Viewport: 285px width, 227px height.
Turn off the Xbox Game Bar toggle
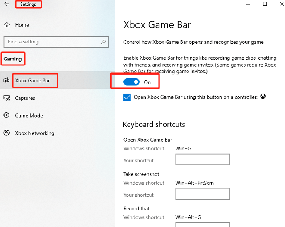click(132, 82)
